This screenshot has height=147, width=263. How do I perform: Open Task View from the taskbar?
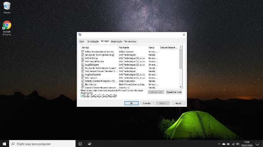90,144
